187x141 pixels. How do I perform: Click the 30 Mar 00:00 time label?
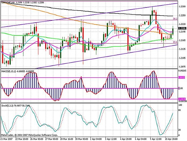click(x=82, y=139)
